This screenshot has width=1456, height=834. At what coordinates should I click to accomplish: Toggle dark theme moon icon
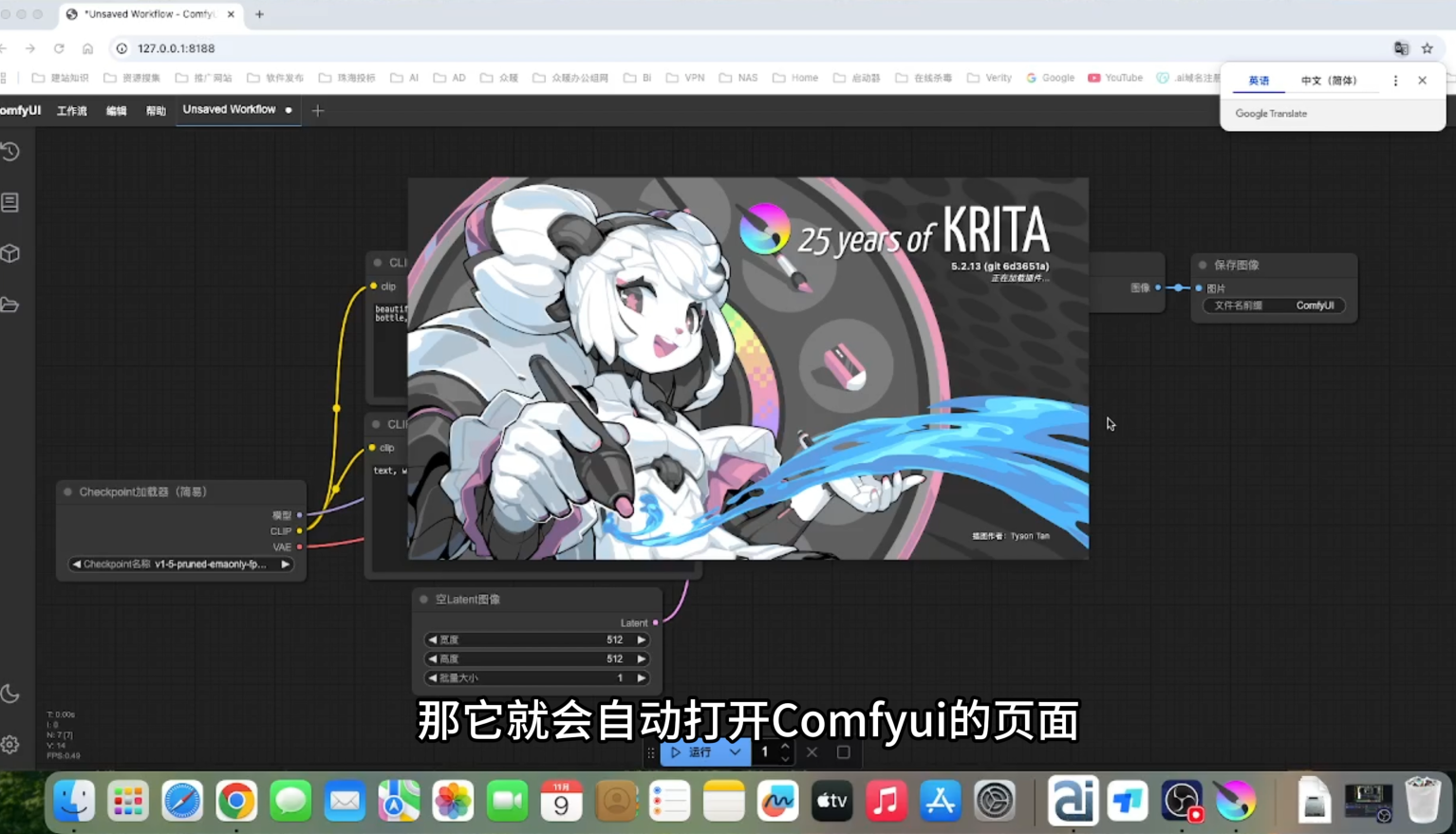(10, 694)
